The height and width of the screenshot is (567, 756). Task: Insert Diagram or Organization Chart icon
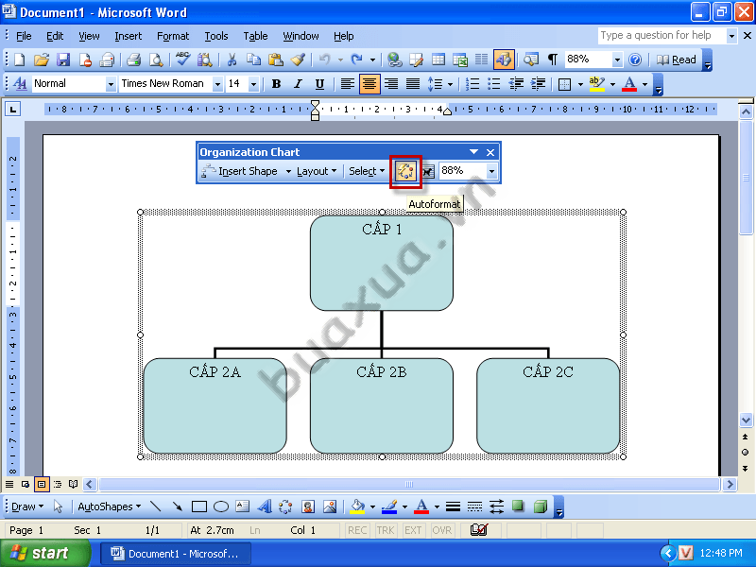[x=285, y=507]
